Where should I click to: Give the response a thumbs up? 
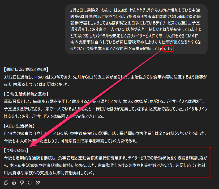click(14, 183)
